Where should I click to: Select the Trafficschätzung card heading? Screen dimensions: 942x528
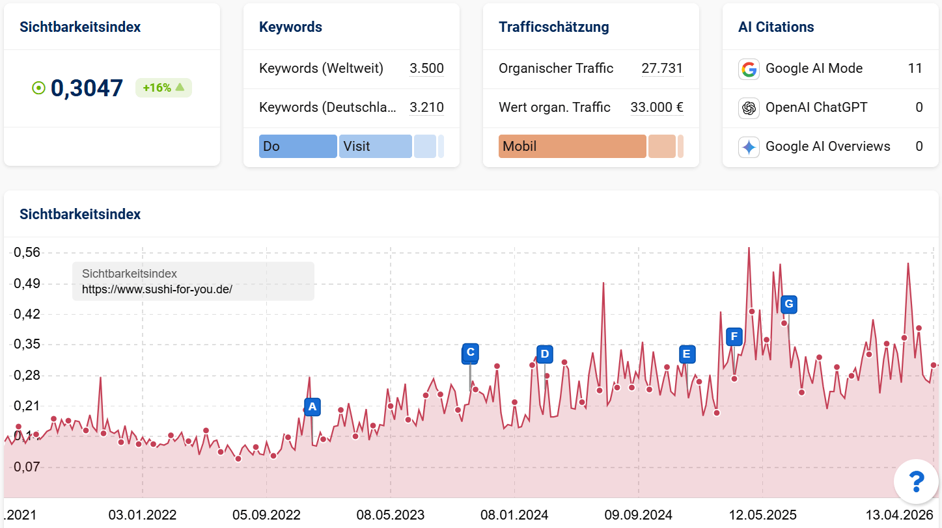click(554, 27)
